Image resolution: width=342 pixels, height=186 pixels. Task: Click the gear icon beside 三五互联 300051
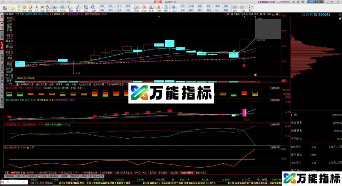pos(340,15)
